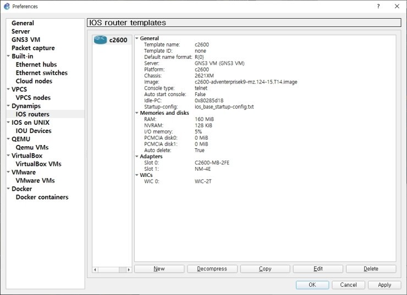Image resolution: width=407 pixels, height=295 pixels.
Task: Select VMware VMs in sidebar
Action: 35,181
